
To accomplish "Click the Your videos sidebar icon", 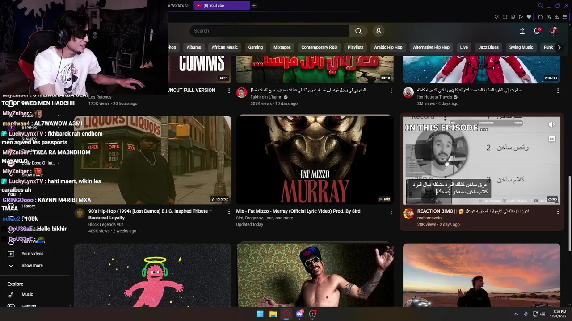I will (x=11, y=254).
